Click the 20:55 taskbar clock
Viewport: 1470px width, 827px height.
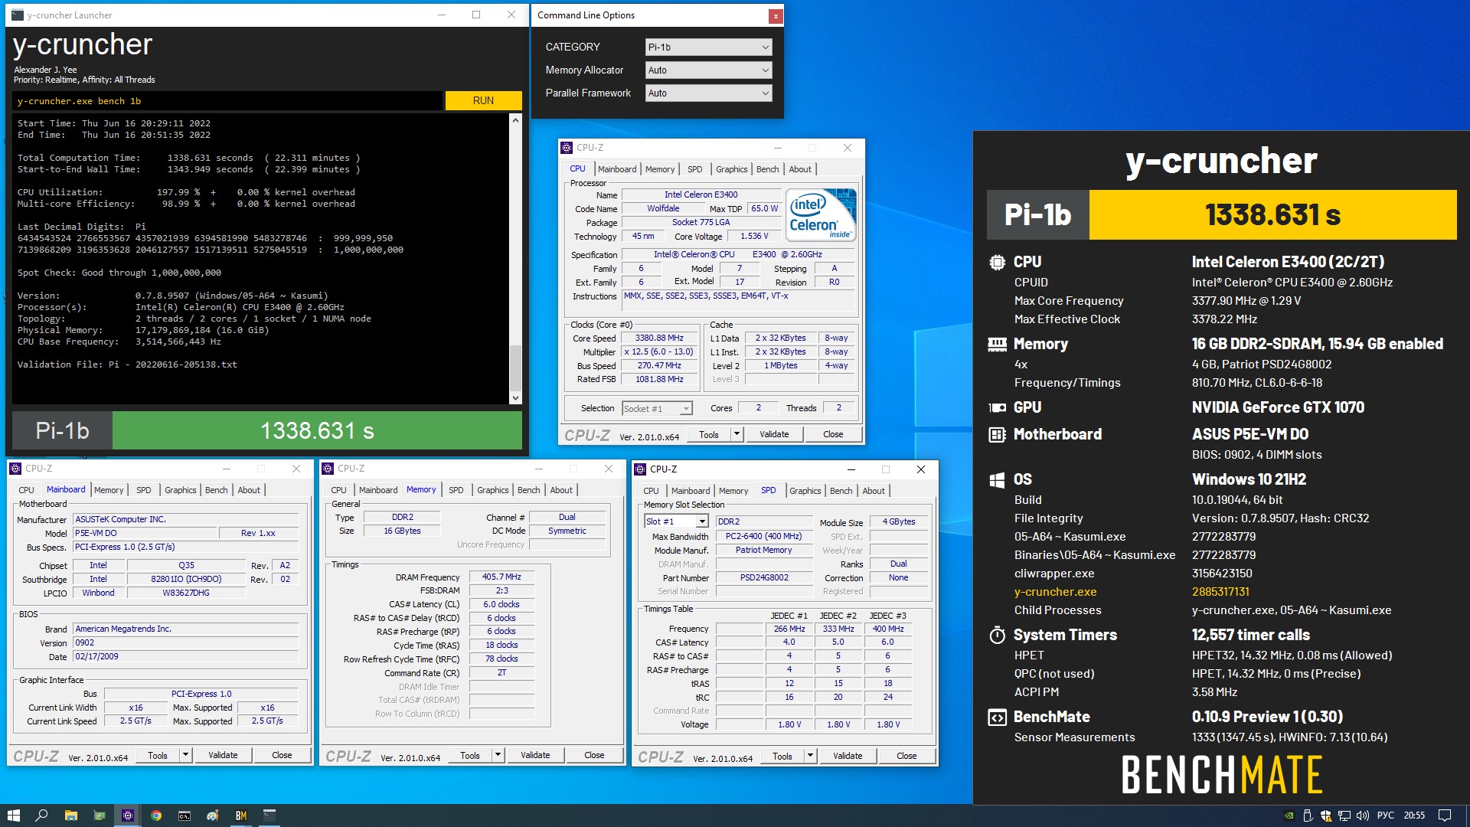point(1414,816)
